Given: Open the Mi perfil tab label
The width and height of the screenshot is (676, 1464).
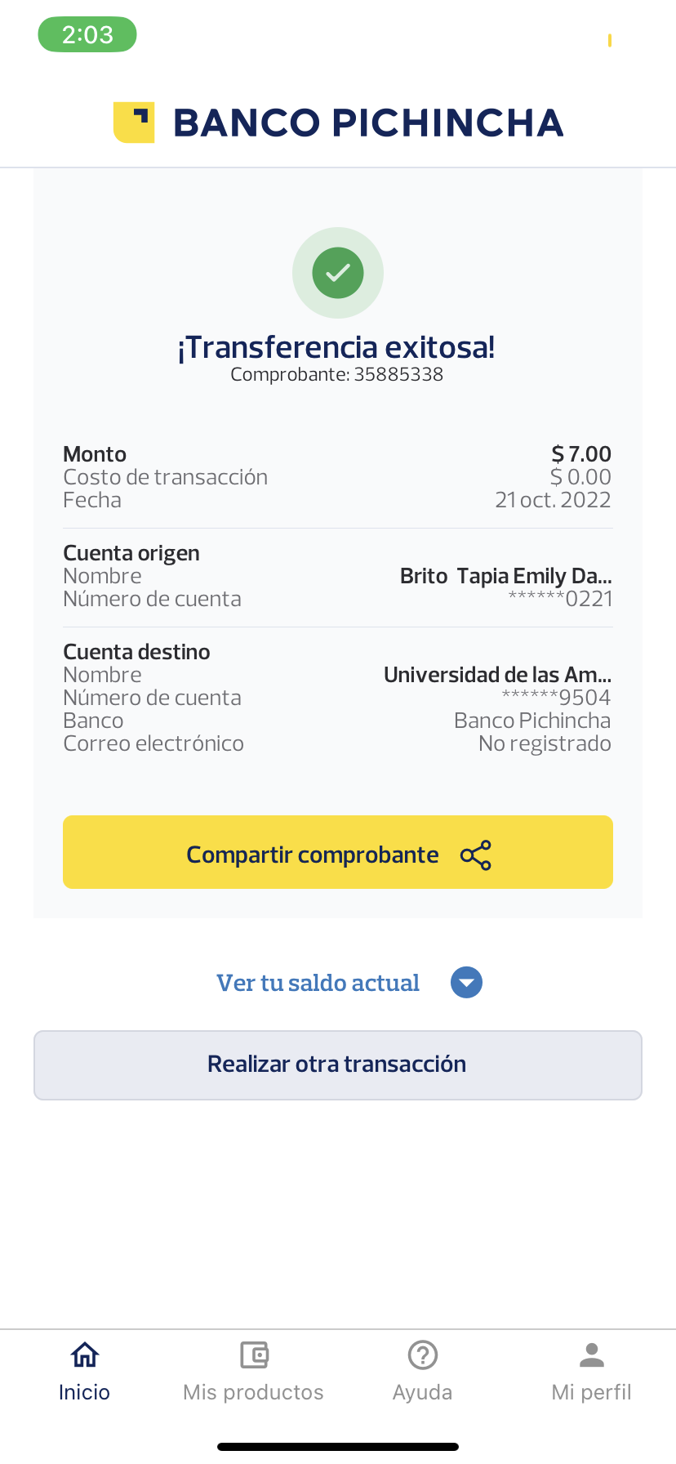Looking at the screenshot, I should click(592, 1392).
